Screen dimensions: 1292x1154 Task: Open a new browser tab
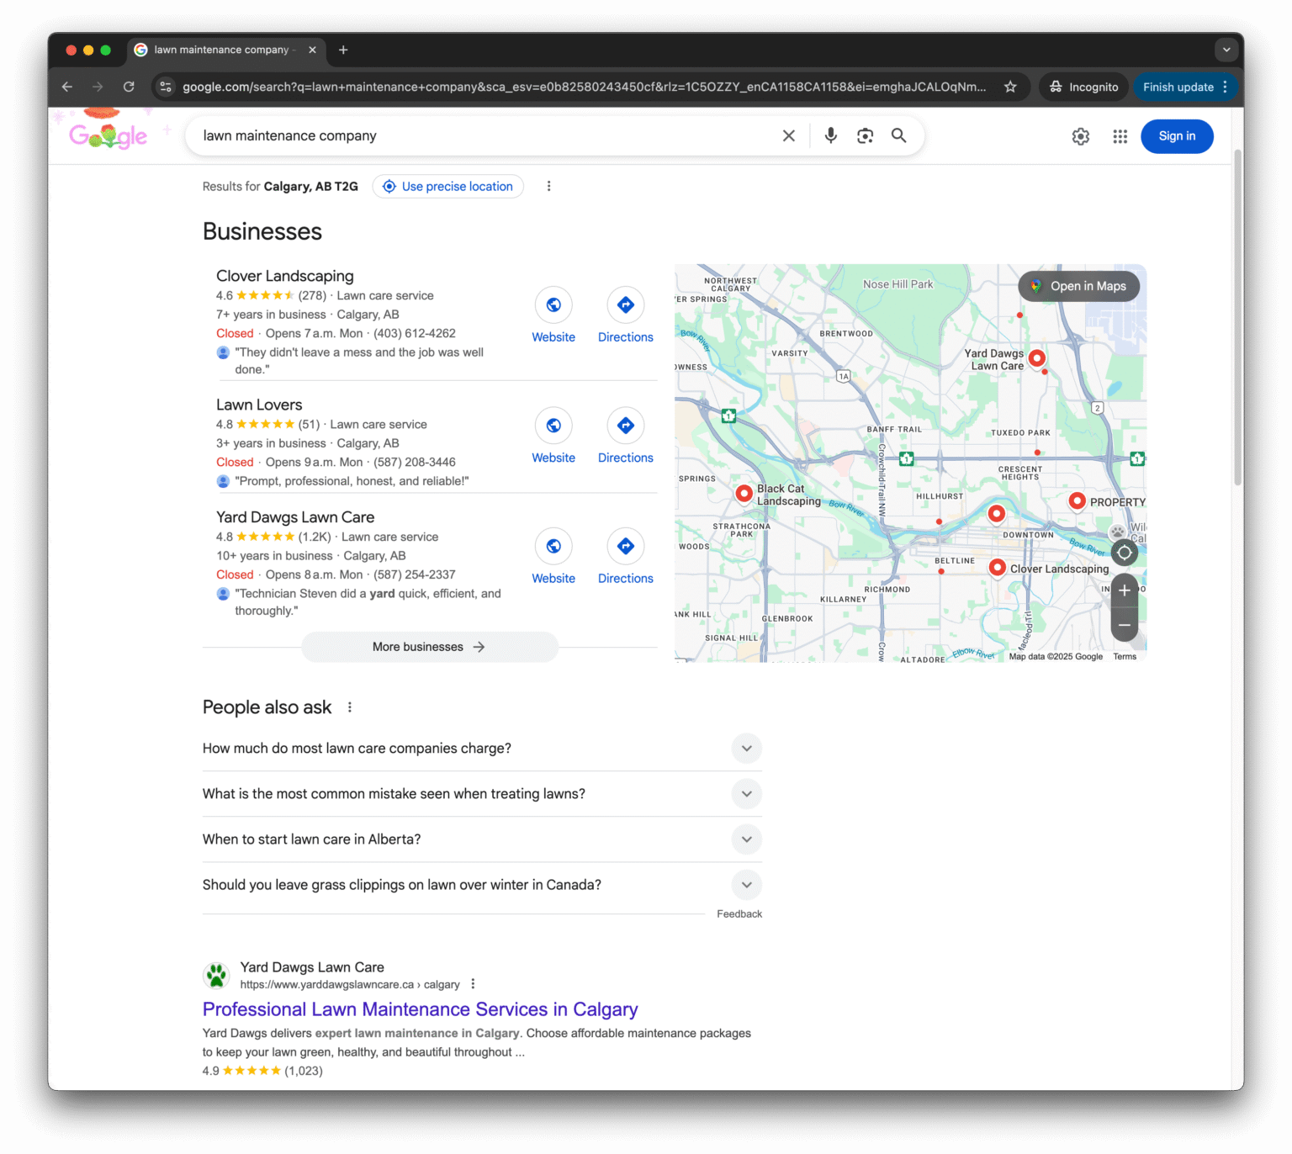click(343, 50)
